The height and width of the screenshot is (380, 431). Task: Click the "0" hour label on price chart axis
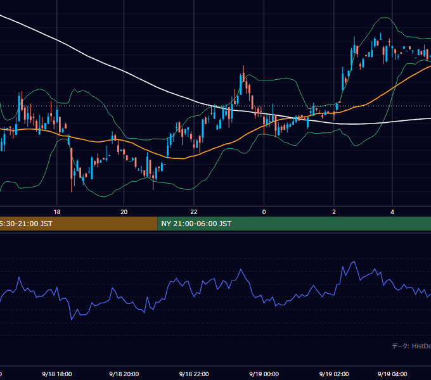click(264, 212)
